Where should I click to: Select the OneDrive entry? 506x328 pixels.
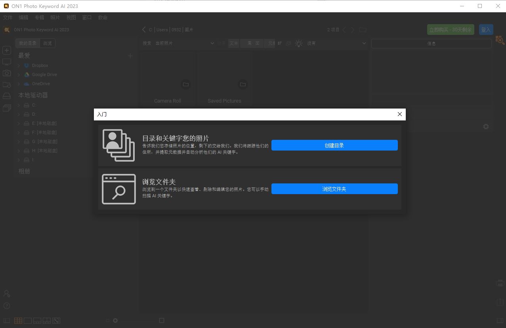point(41,84)
